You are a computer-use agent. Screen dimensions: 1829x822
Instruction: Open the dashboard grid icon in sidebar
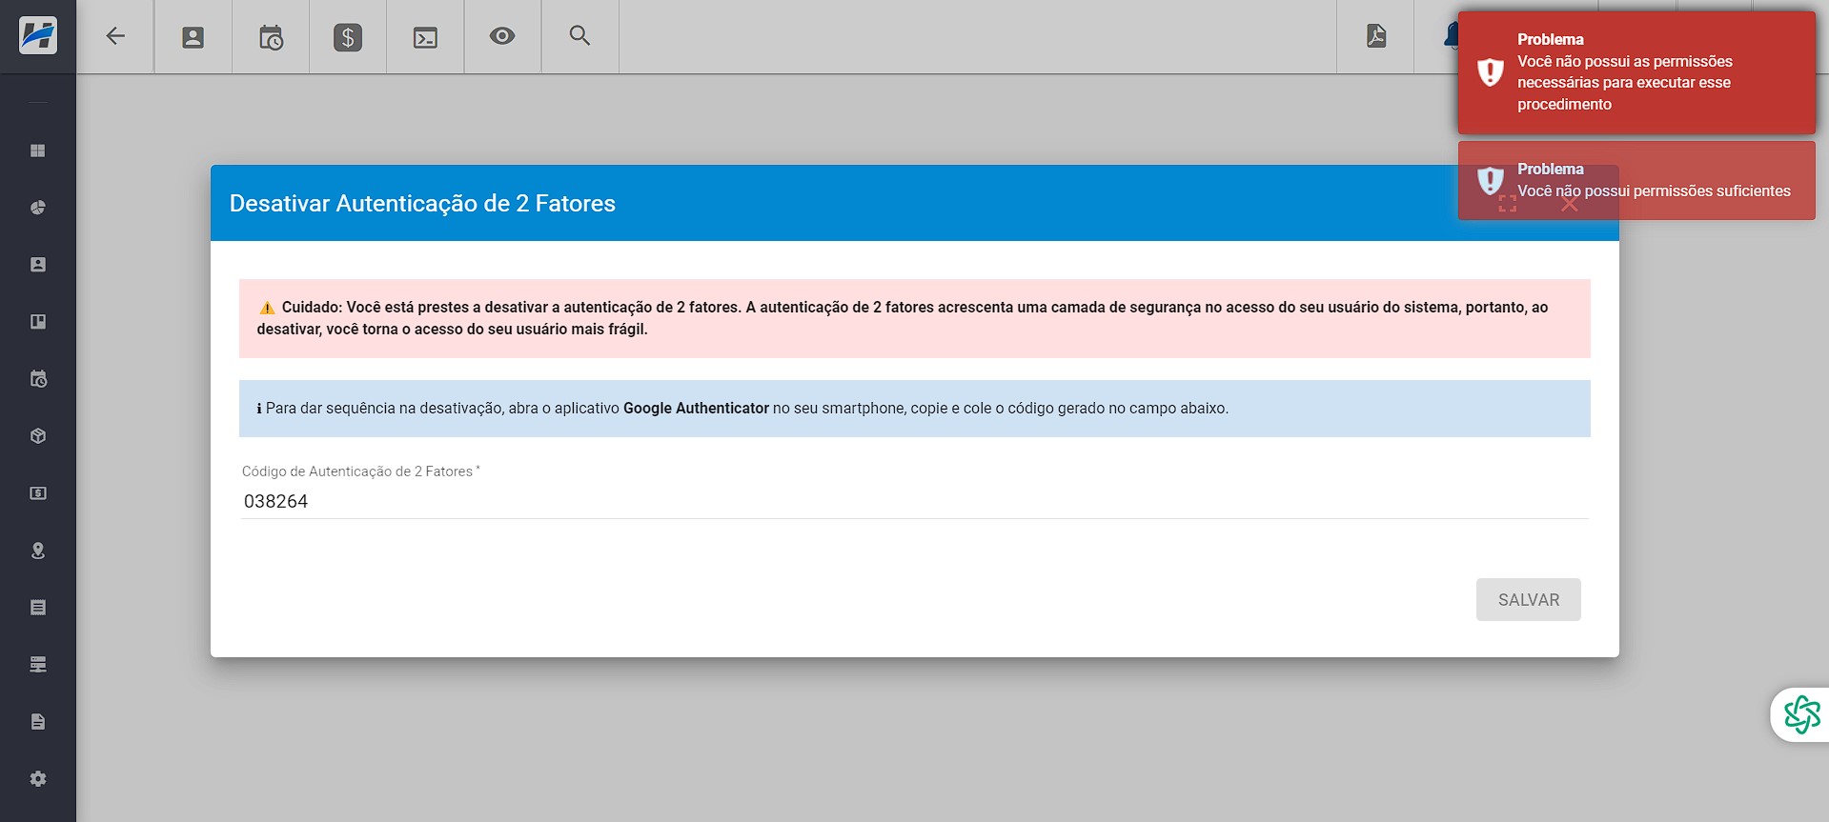coord(38,150)
